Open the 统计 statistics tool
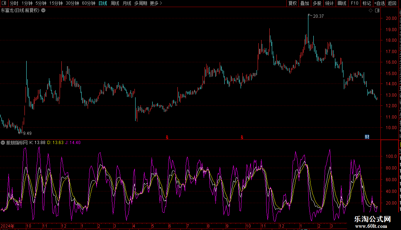 329,3
